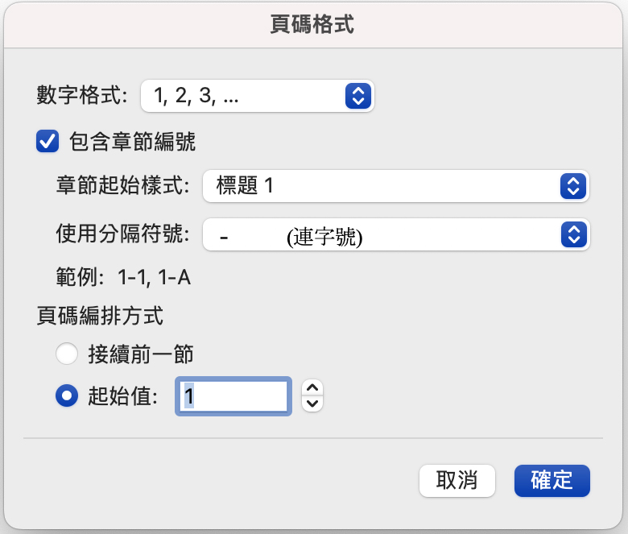Click the 數字格式 label text
Screen dimensions: 628x534
pos(82,96)
